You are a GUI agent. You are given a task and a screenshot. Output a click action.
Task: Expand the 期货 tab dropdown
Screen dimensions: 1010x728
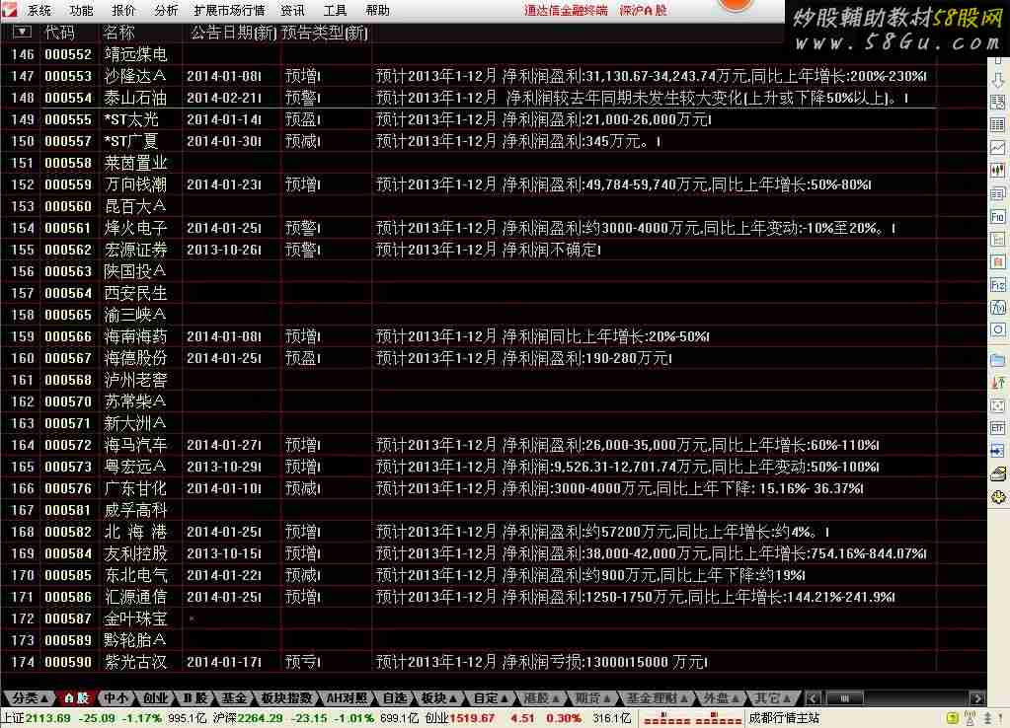click(607, 699)
